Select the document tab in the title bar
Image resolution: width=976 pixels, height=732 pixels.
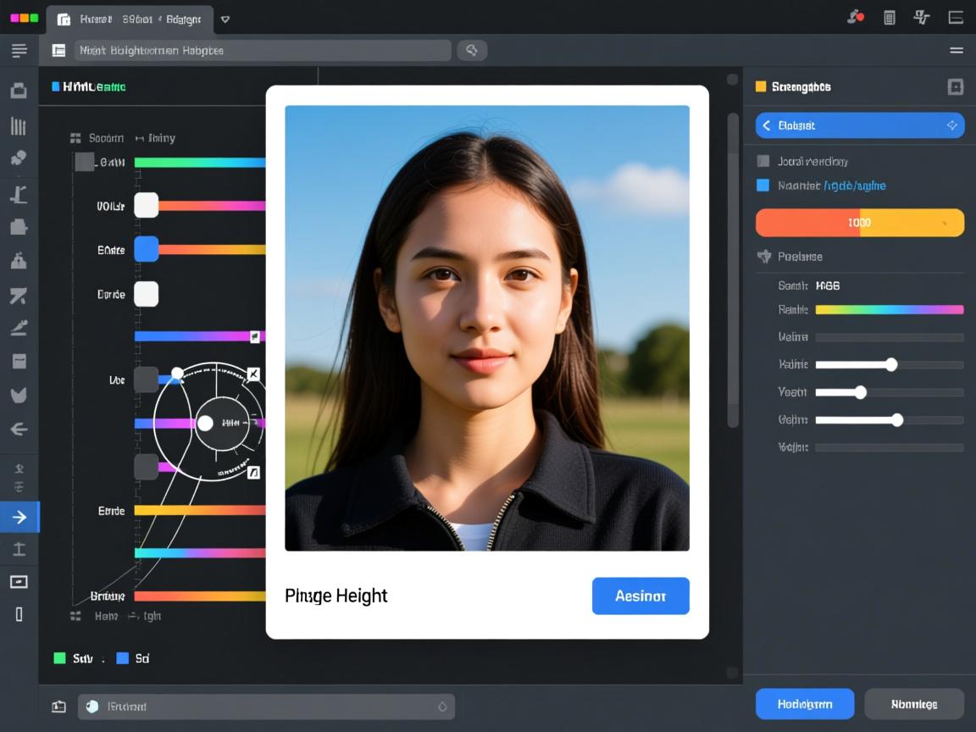click(x=131, y=19)
